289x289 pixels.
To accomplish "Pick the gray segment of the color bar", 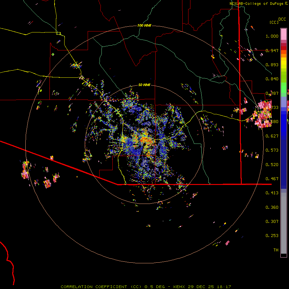I will [284, 223].
